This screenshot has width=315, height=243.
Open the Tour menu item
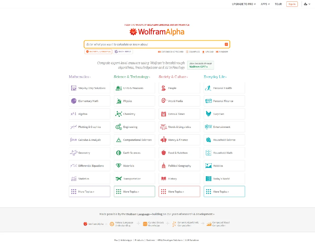pyautogui.click(x=278, y=4)
